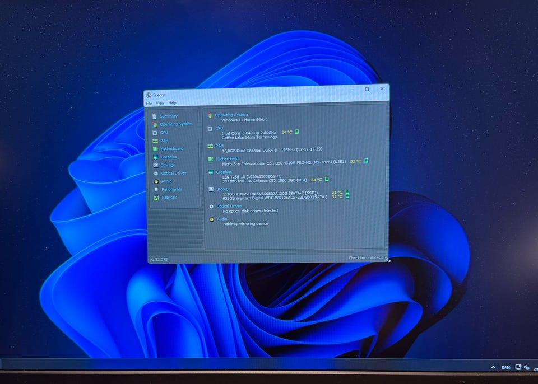Screen dimensions: 538x384
Task: Maximize the Speccy window
Action: pyautogui.click(x=367, y=89)
